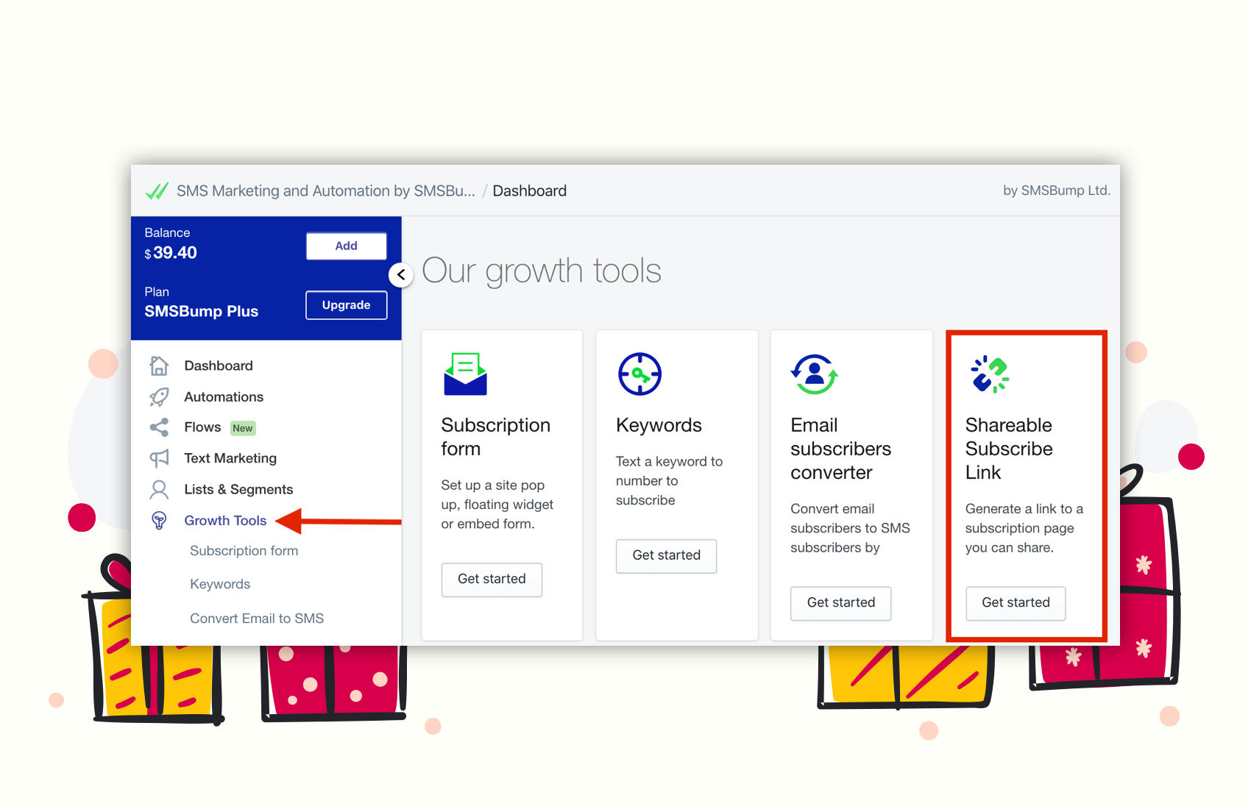Click the Flows share-node icon

[x=159, y=427]
